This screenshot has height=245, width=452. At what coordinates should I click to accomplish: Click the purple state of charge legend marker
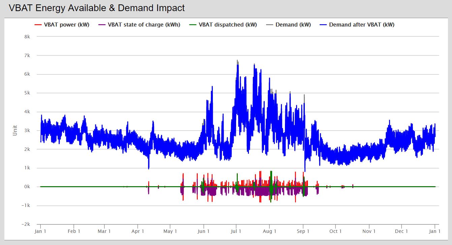[x=102, y=25]
